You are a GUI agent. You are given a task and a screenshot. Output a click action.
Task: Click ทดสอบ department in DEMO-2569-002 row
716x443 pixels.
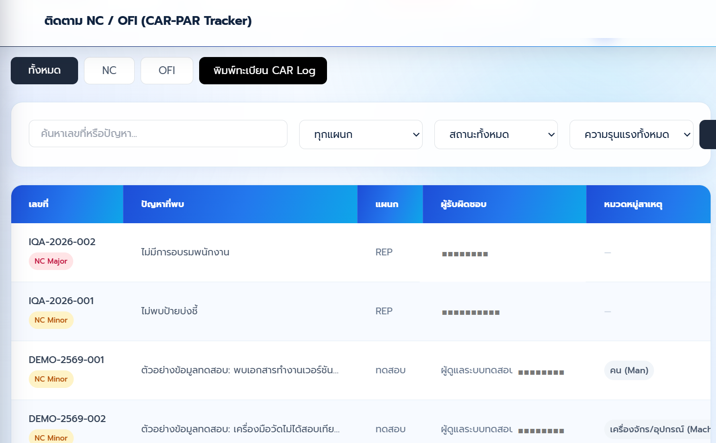point(390,429)
